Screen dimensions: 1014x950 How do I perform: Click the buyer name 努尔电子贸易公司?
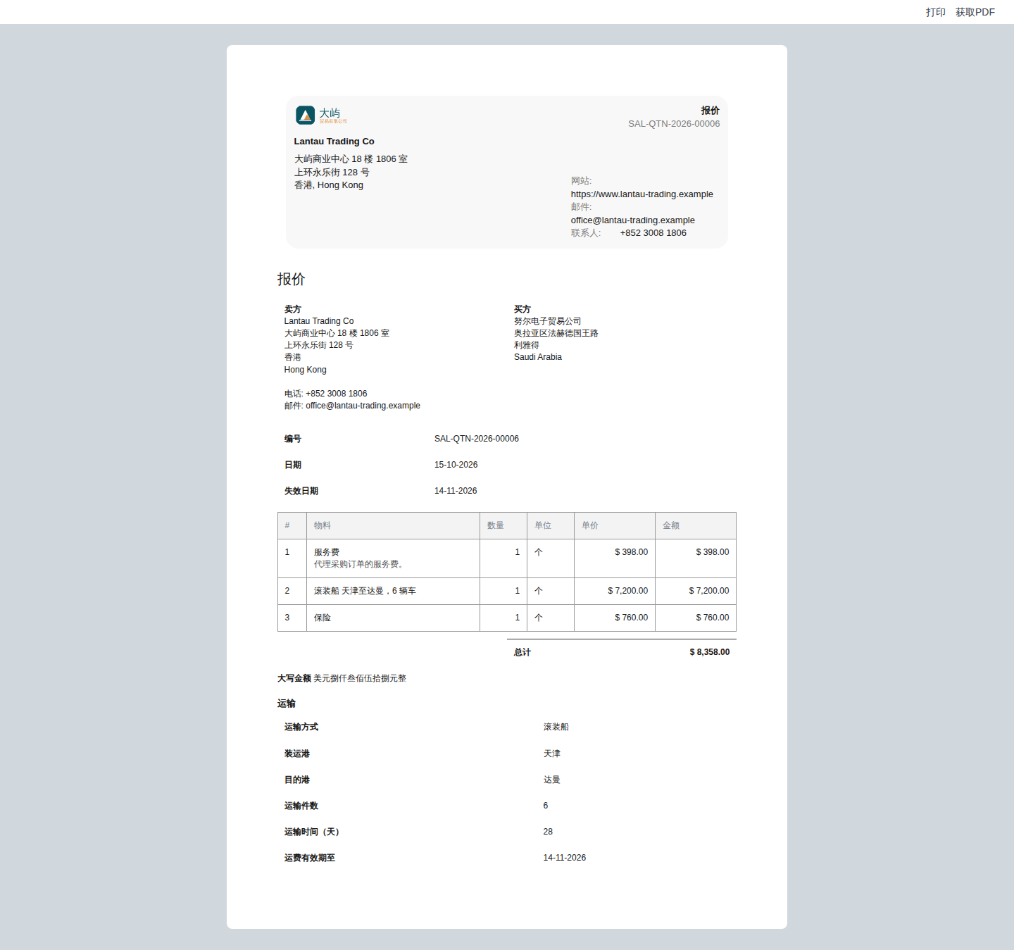547,321
